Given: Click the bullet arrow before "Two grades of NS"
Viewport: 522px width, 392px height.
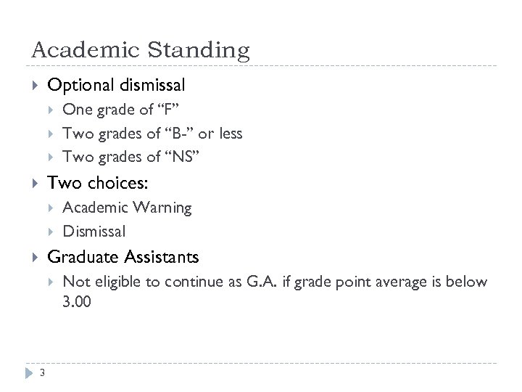Looking at the screenshot, I should (x=51, y=157).
